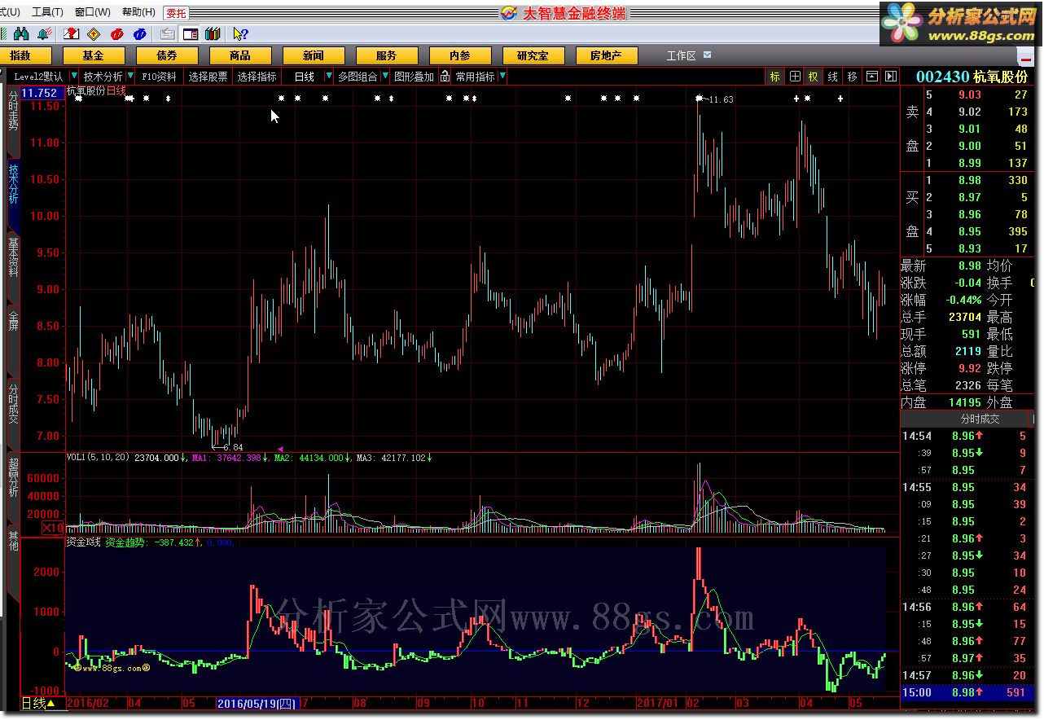Screen dimensions: 1044x720
Task: Click the 2016/05/19 date marker on timeline
Action: pyautogui.click(x=257, y=703)
